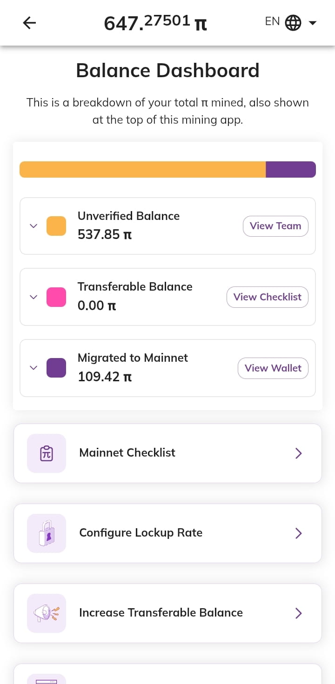The image size is (335, 684).
Task: Go back using the left arrow icon
Action: pyautogui.click(x=29, y=23)
